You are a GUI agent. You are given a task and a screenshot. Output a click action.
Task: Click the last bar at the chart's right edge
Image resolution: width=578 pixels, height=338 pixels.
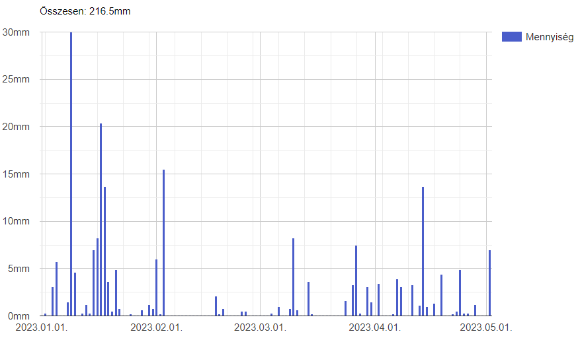click(x=489, y=283)
